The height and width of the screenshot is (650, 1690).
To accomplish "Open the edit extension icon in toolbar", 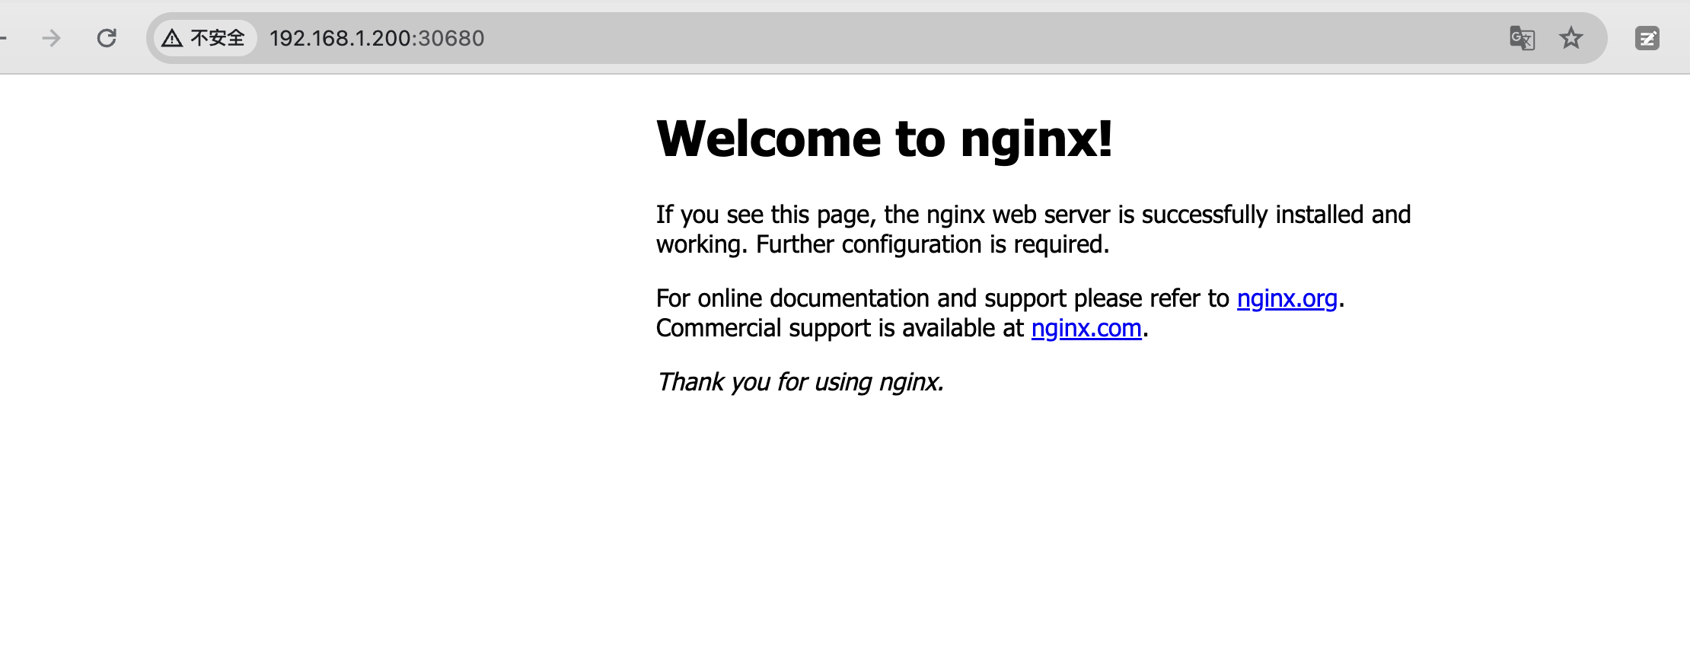I will (1647, 38).
